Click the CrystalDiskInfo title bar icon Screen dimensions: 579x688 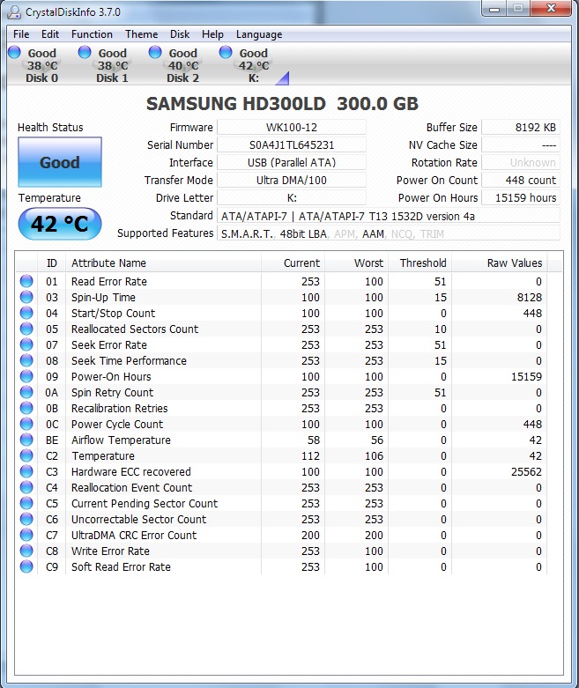point(13,11)
